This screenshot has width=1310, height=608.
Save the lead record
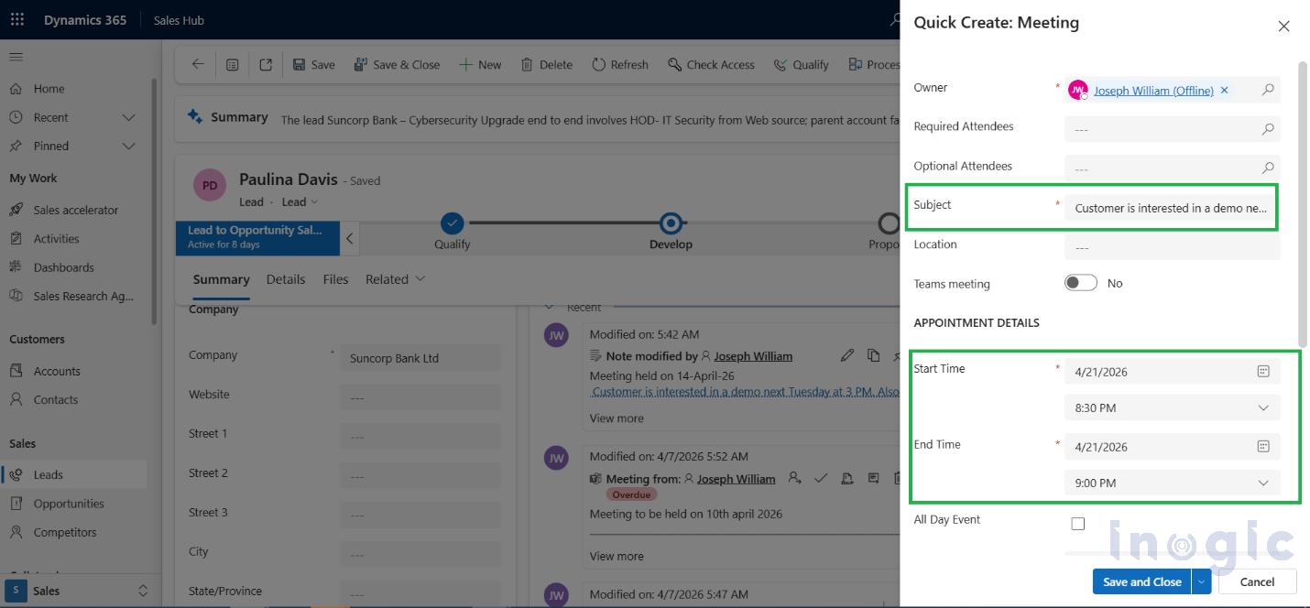click(312, 64)
